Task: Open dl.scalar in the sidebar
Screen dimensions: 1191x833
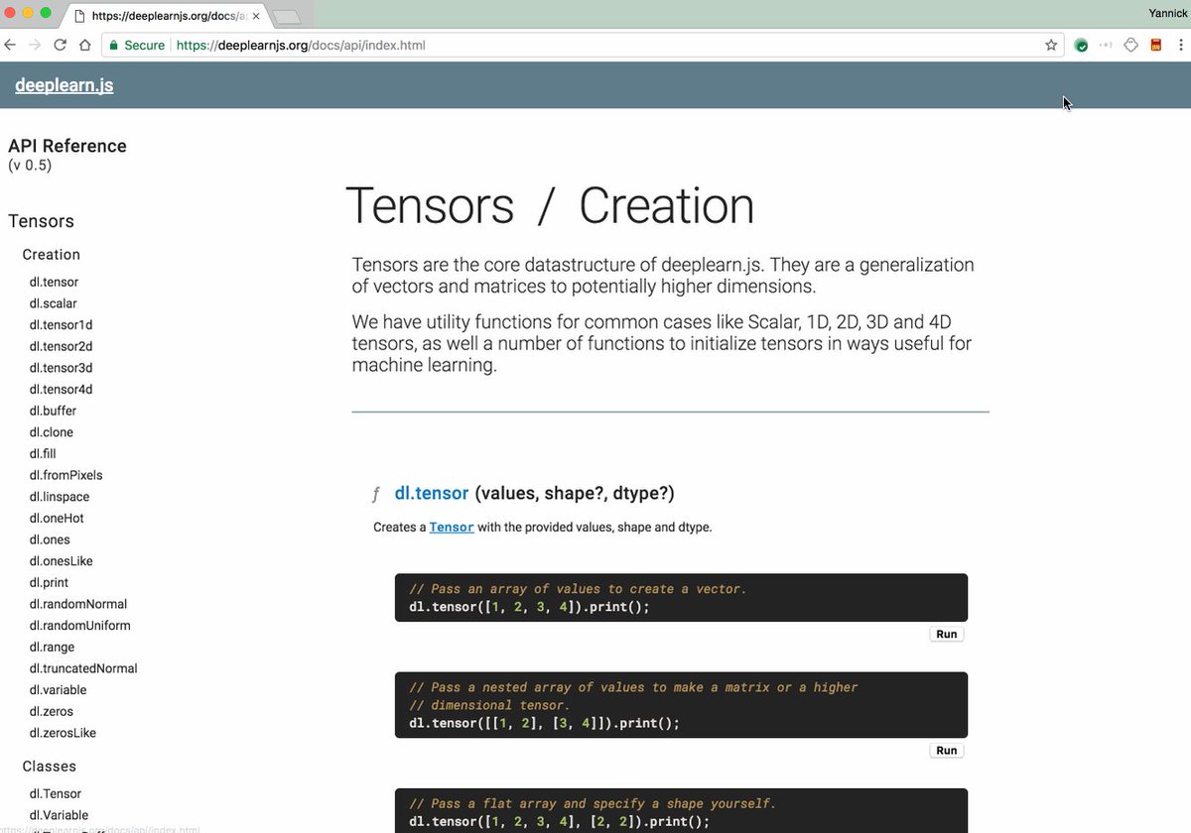Action: [x=53, y=303]
